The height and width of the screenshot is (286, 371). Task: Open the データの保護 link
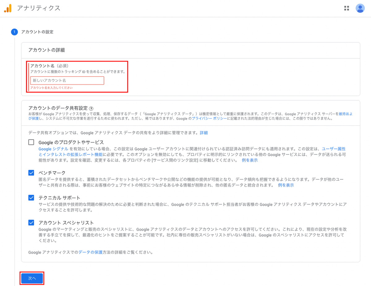(x=90, y=252)
